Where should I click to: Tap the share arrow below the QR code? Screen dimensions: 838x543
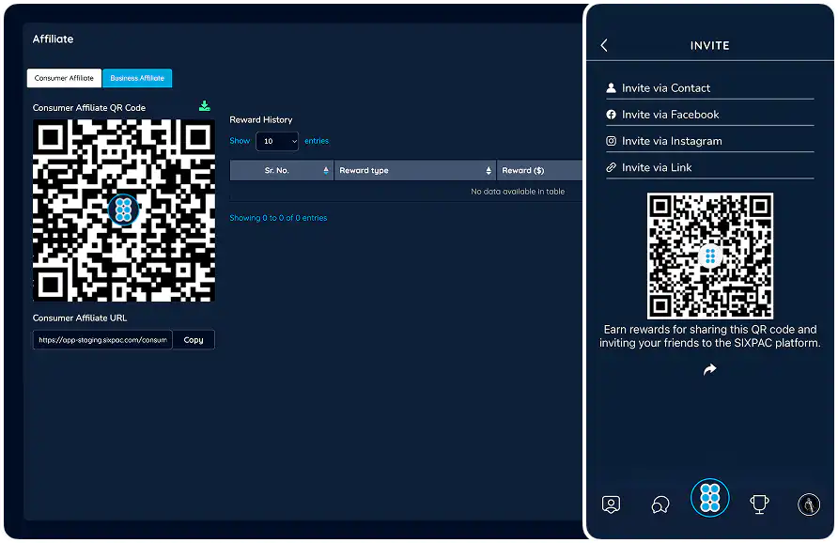709,370
